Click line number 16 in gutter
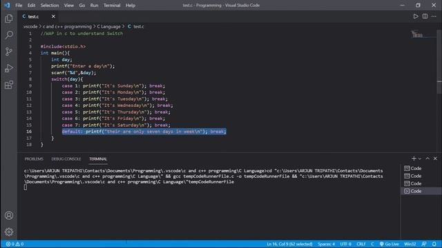The height and width of the screenshot is (248, 442). coord(29,132)
